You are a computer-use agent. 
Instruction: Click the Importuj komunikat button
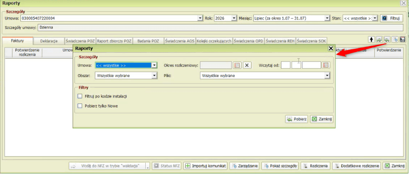point(206,166)
